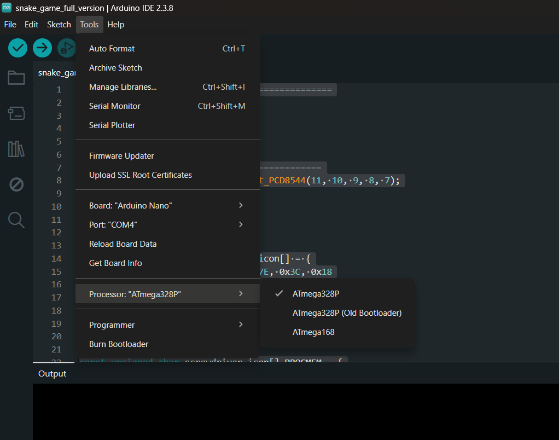Click the Verify checkmark button
This screenshot has height=440, width=559.
coord(18,48)
